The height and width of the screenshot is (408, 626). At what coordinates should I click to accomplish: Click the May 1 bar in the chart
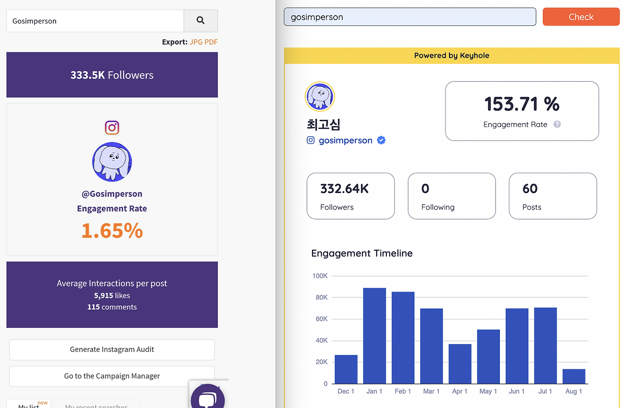click(x=489, y=357)
